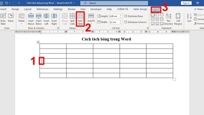Click the Height value field

[x=114, y=16]
